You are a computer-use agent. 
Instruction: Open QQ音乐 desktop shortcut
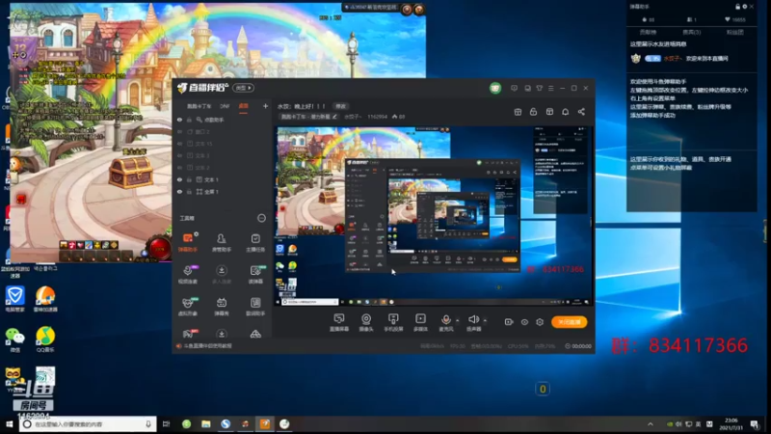pos(45,339)
